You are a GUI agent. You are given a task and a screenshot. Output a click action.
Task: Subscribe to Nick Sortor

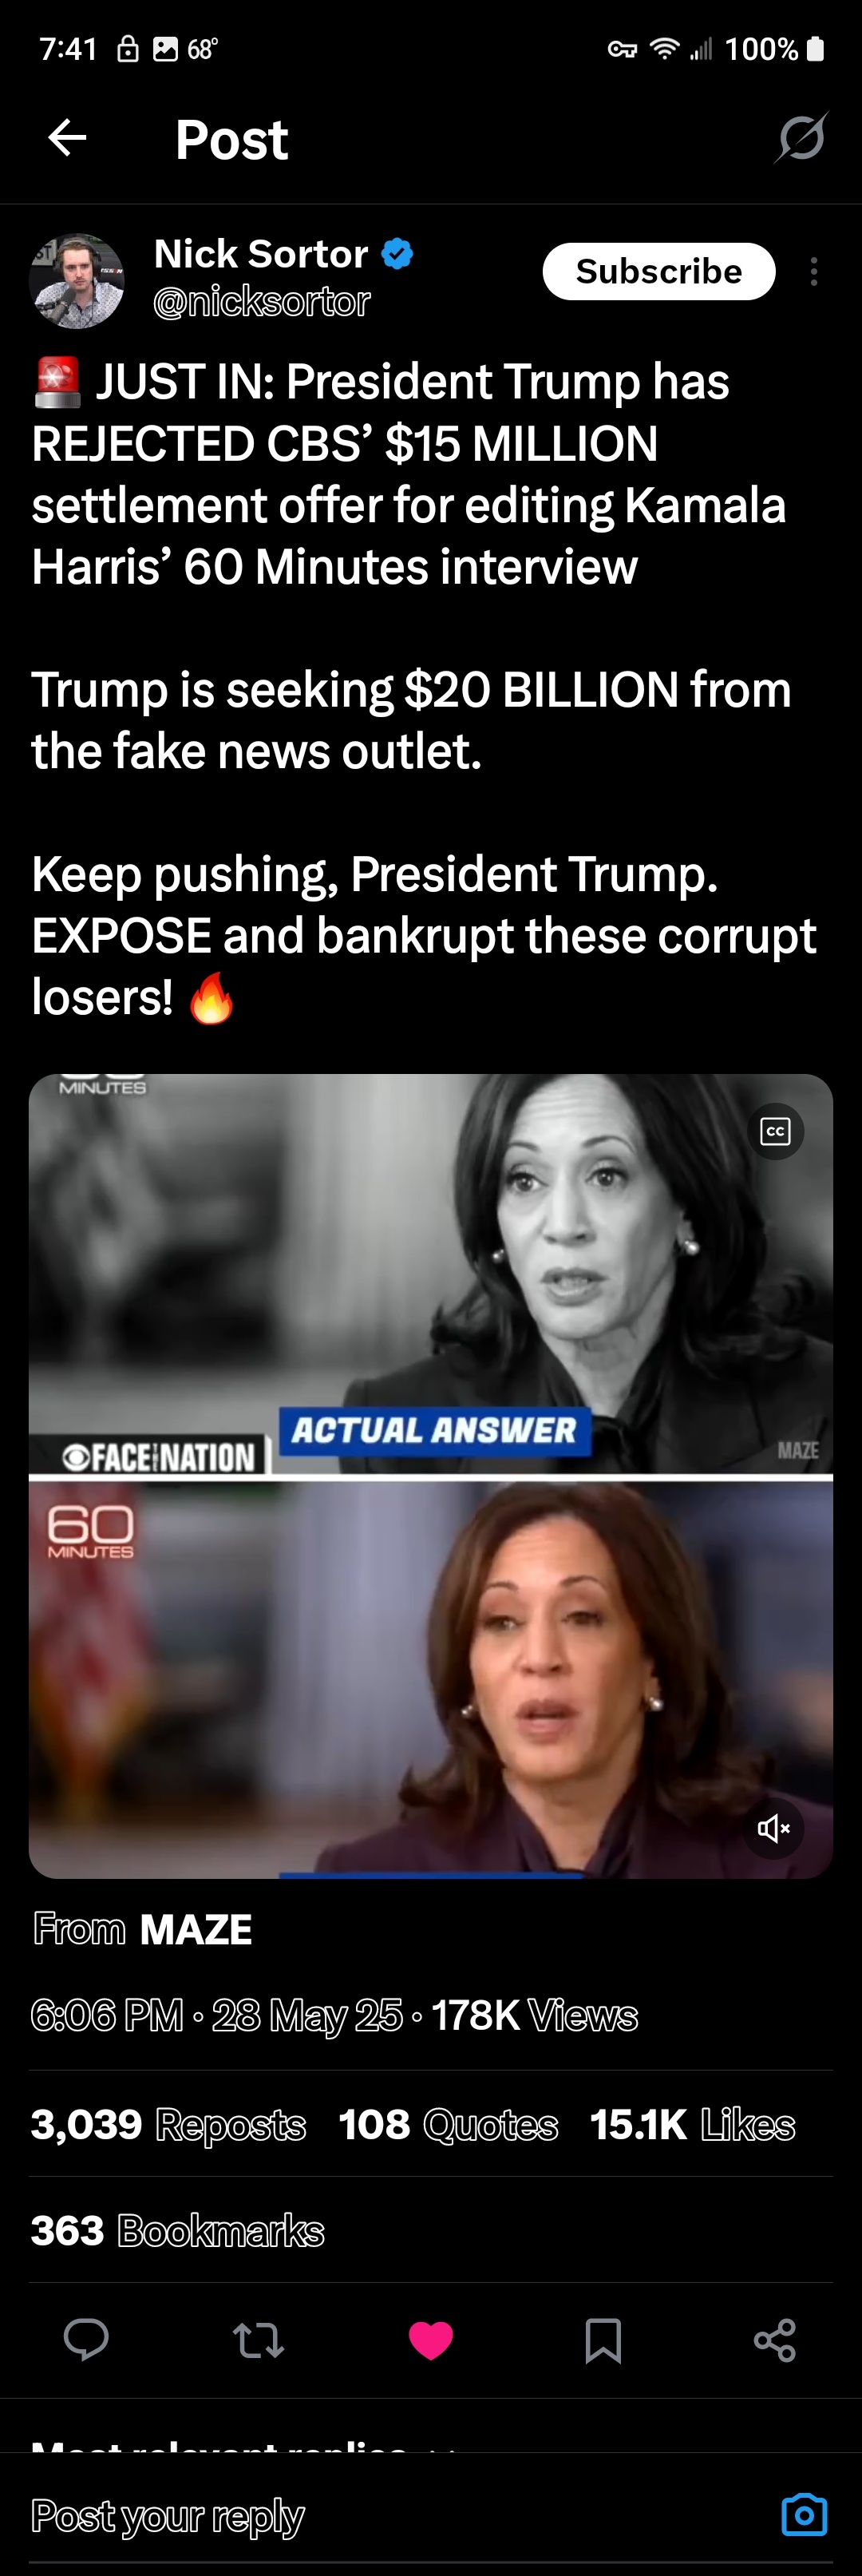click(x=659, y=271)
